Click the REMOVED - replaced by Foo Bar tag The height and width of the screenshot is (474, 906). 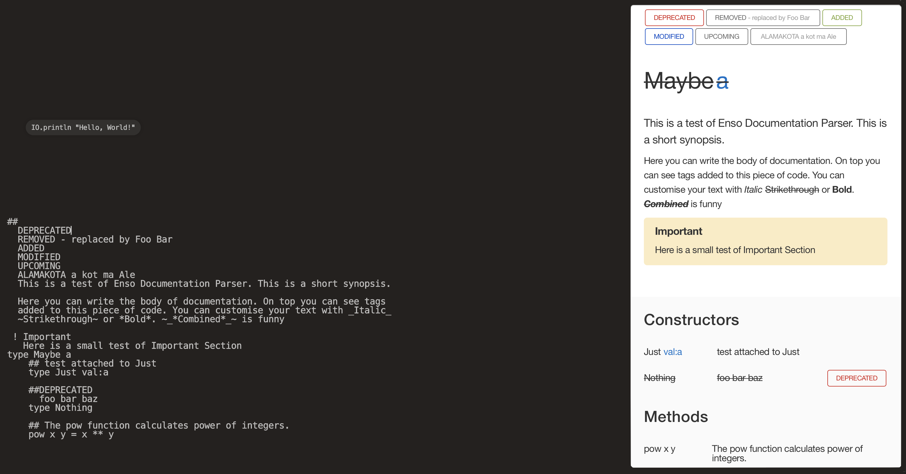(763, 18)
